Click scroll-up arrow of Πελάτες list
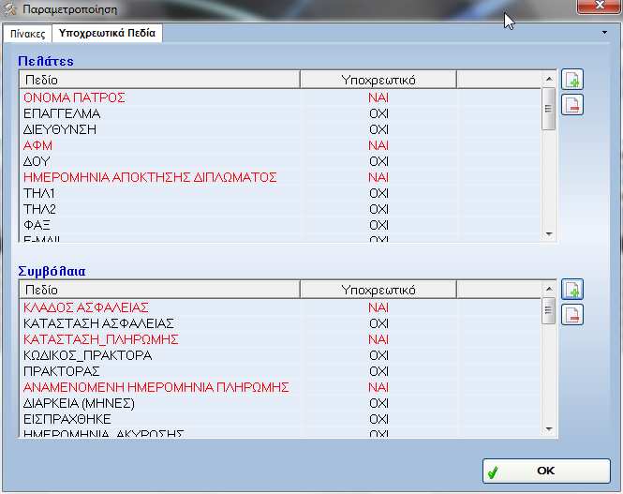 coord(549,79)
